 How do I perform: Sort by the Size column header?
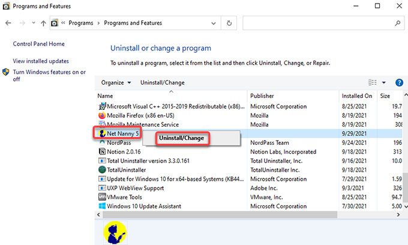click(385, 96)
